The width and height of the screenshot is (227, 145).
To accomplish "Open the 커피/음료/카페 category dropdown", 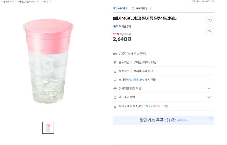I will click(x=37, y=2).
